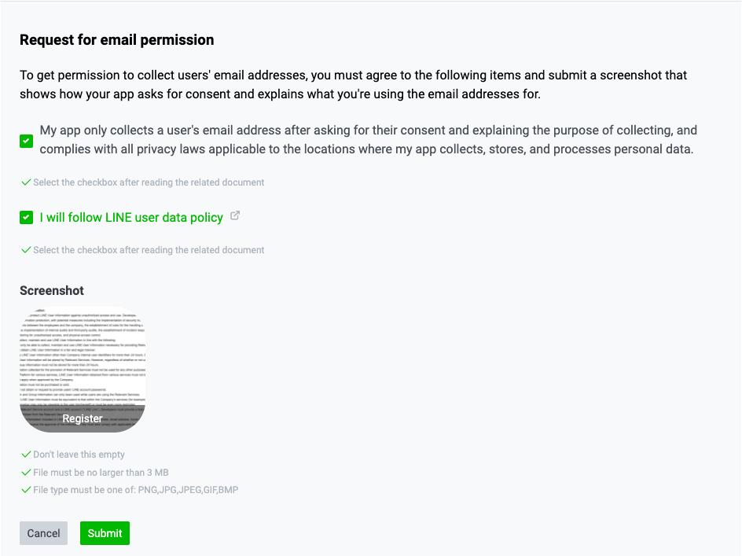Click validation checkmark under LINE policy checkbox
The height and width of the screenshot is (556, 742).
[x=26, y=250]
